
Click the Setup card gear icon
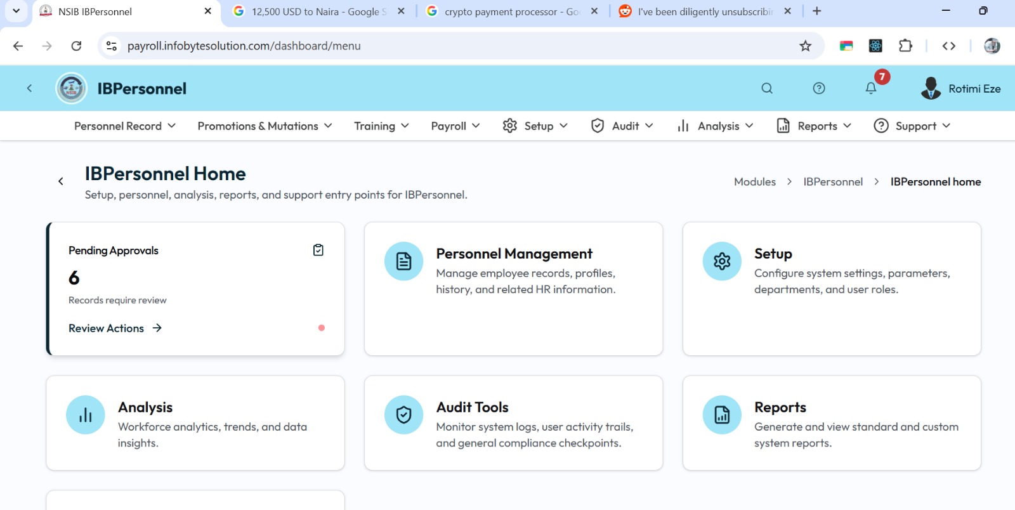coord(722,261)
